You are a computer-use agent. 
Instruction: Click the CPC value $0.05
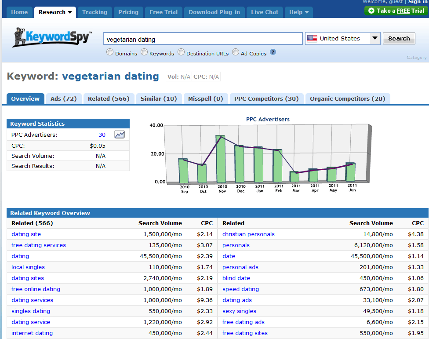[x=98, y=146]
